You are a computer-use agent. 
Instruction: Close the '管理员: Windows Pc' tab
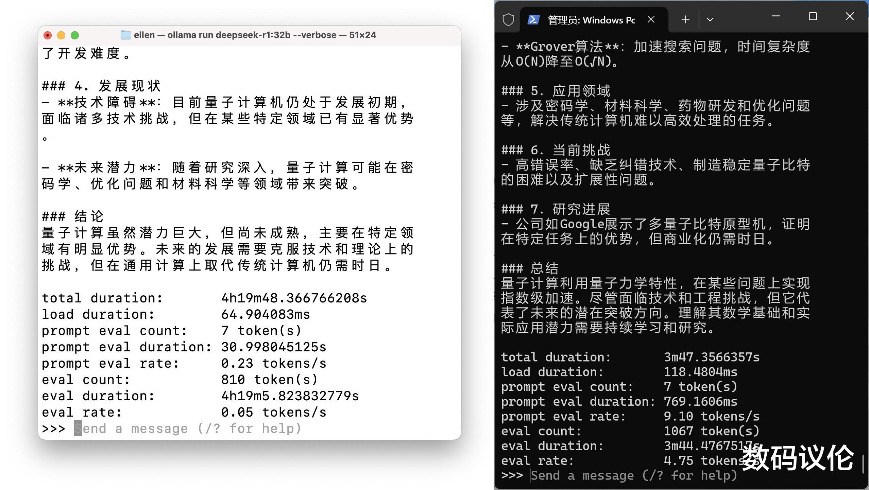coord(651,20)
